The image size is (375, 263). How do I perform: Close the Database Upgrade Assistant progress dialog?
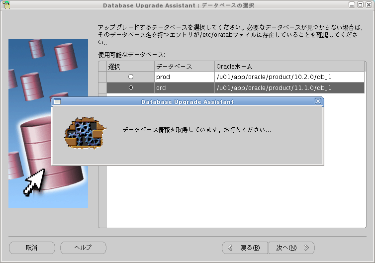click(x=318, y=101)
